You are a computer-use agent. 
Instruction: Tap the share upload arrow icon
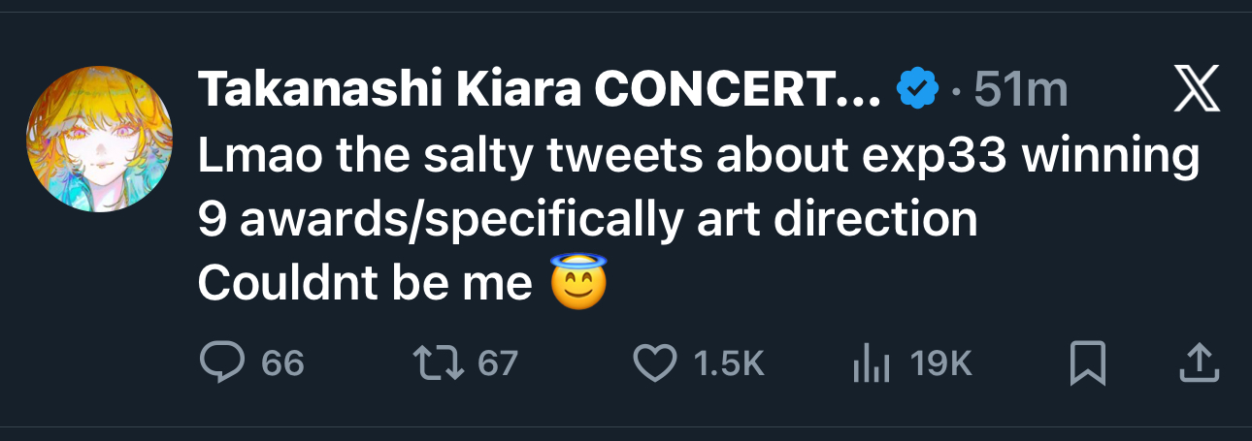pyautogui.click(x=1198, y=362)
